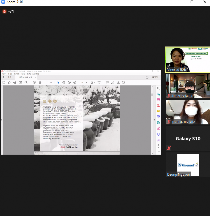
Task: Collapse the right pane with the side arrow
Action: coord(154,120)
